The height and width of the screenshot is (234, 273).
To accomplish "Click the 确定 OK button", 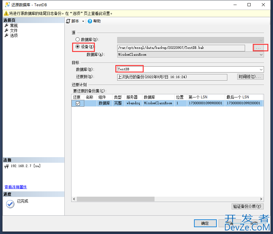I will [x=205, y=223].
